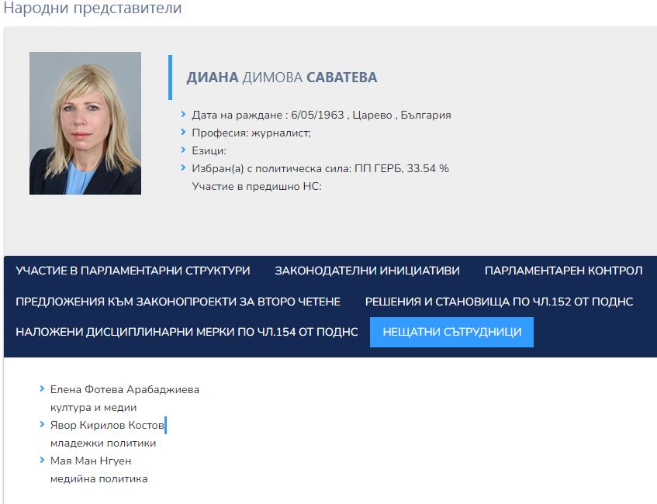This screenshot has height=504, width=657.
Task: Click chevron icon beside Мая Ман Нгуен
Action: (42, 460)
